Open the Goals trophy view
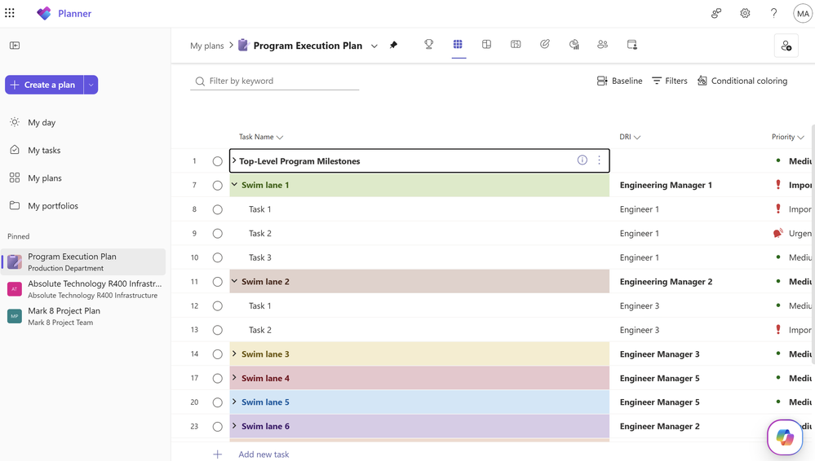 pyautogui.click(x=429, y=45)
